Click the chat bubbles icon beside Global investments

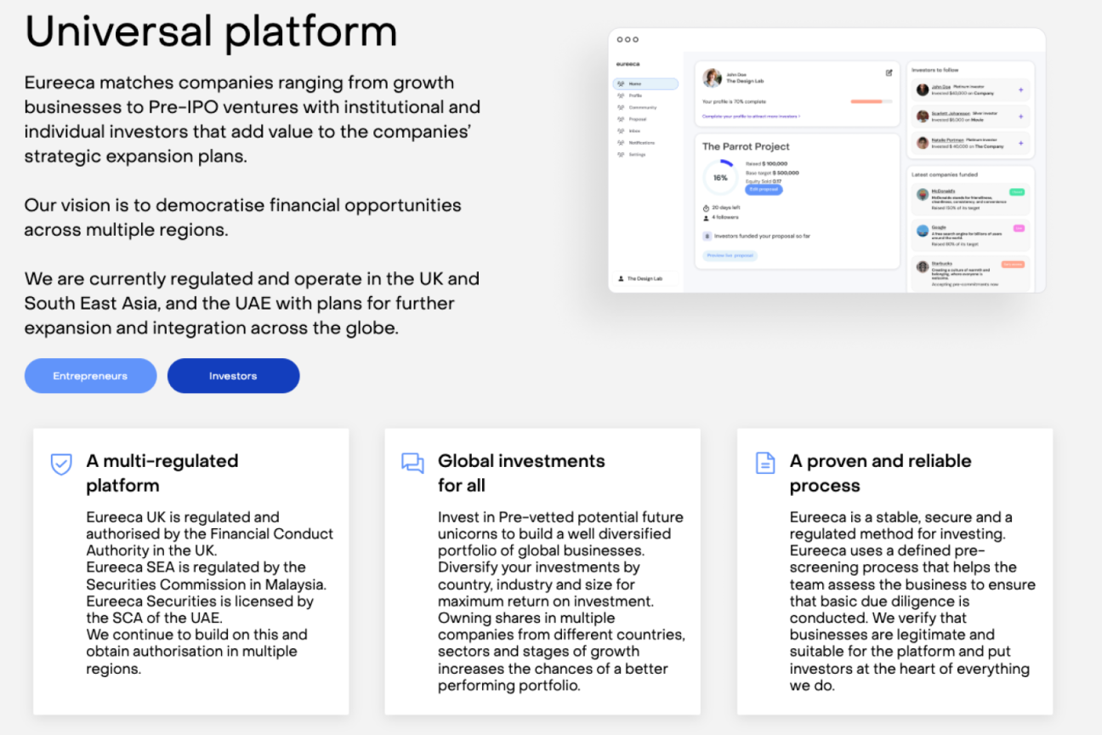coord(412,463)
